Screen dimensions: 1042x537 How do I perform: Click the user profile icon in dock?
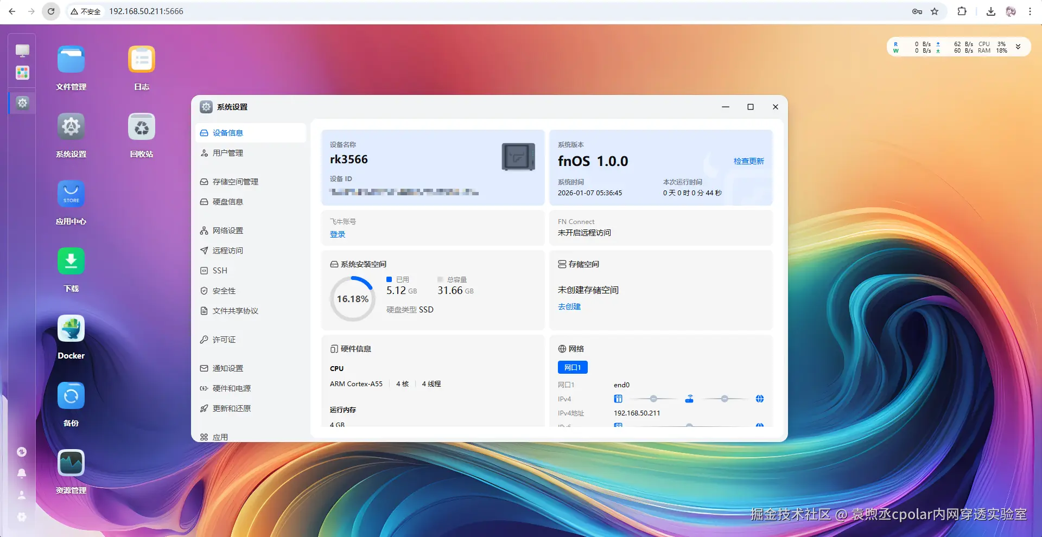pyautogui.click(x=22, y=495)
